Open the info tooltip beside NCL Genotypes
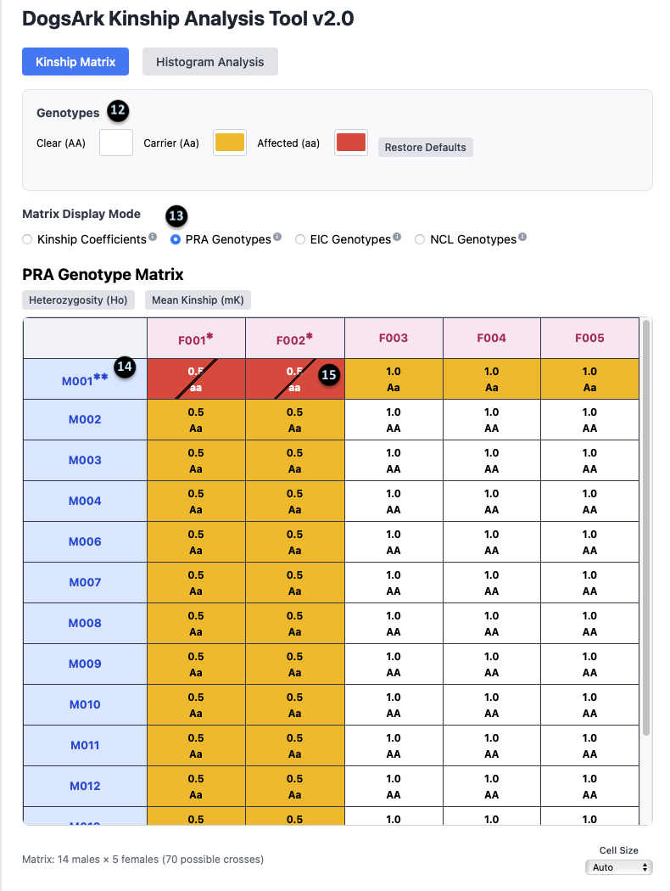The width and height of the screenshot is (670, 891). [522, 236]
